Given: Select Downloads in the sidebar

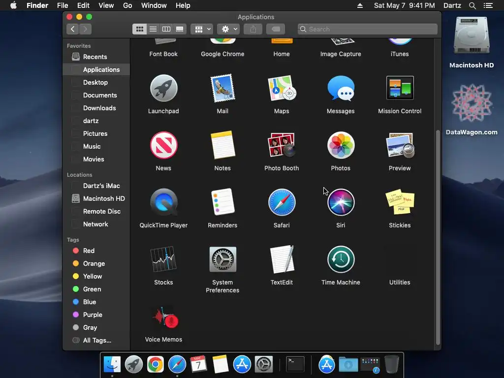Looking at the screenshot, I should point(96,108).
